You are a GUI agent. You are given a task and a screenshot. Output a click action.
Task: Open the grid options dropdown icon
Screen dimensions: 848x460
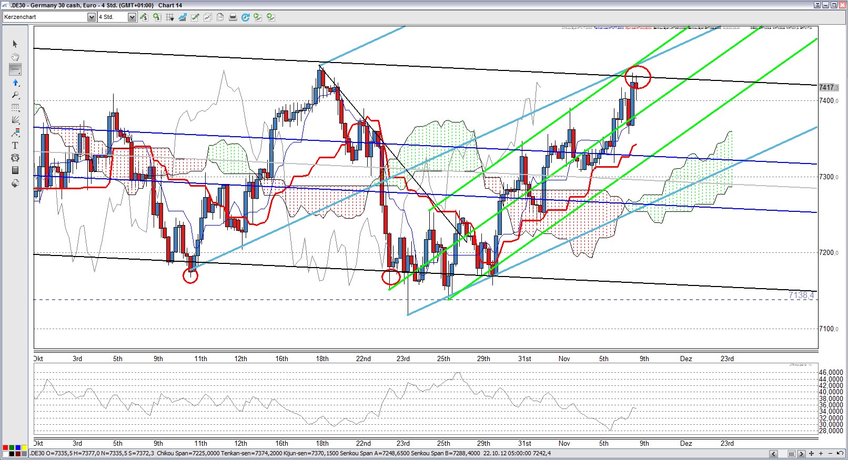point(170,17)
